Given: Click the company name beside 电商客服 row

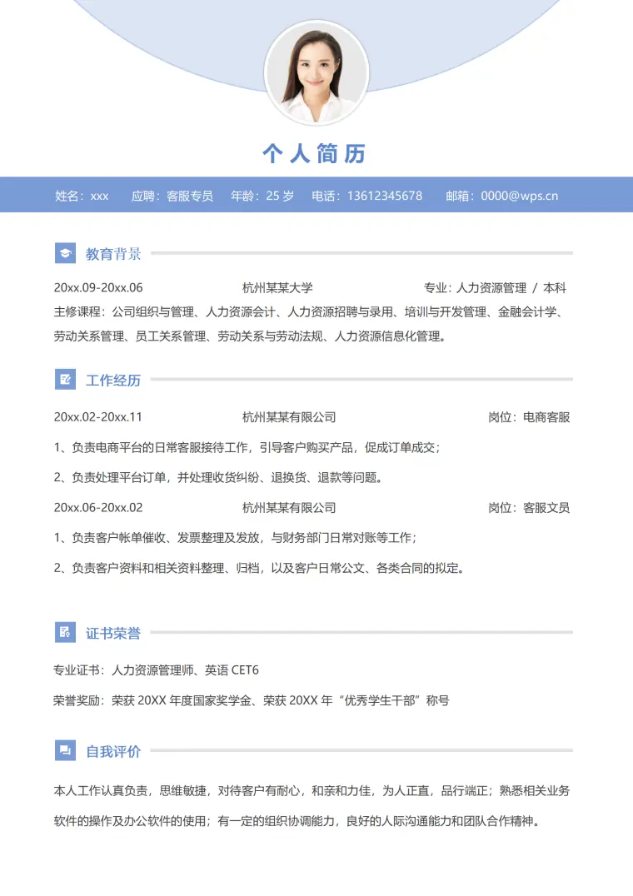Looking at the screenshot, I should point(289,417).
